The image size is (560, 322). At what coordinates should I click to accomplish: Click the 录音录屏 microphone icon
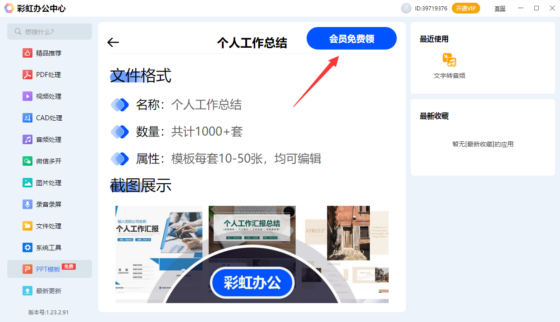28,204
